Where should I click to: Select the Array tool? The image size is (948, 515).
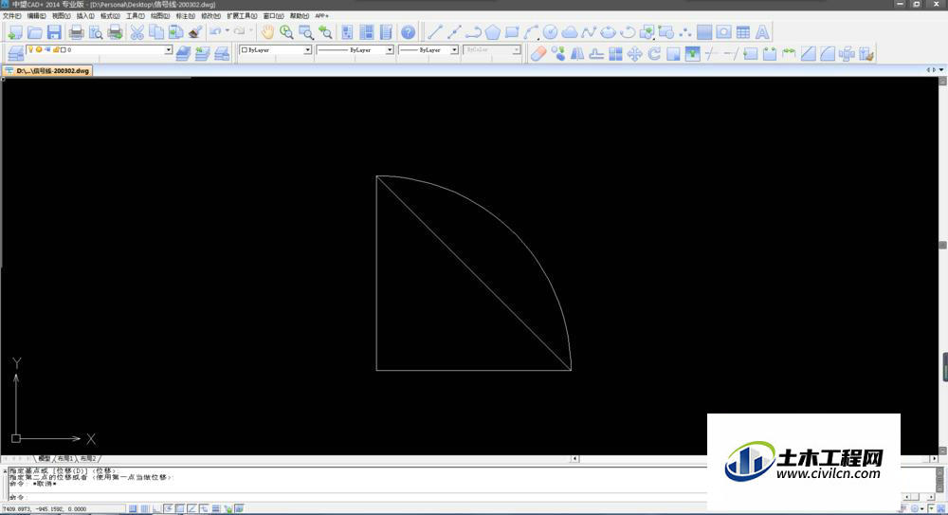pyautogui.click(x=615, y=54)
